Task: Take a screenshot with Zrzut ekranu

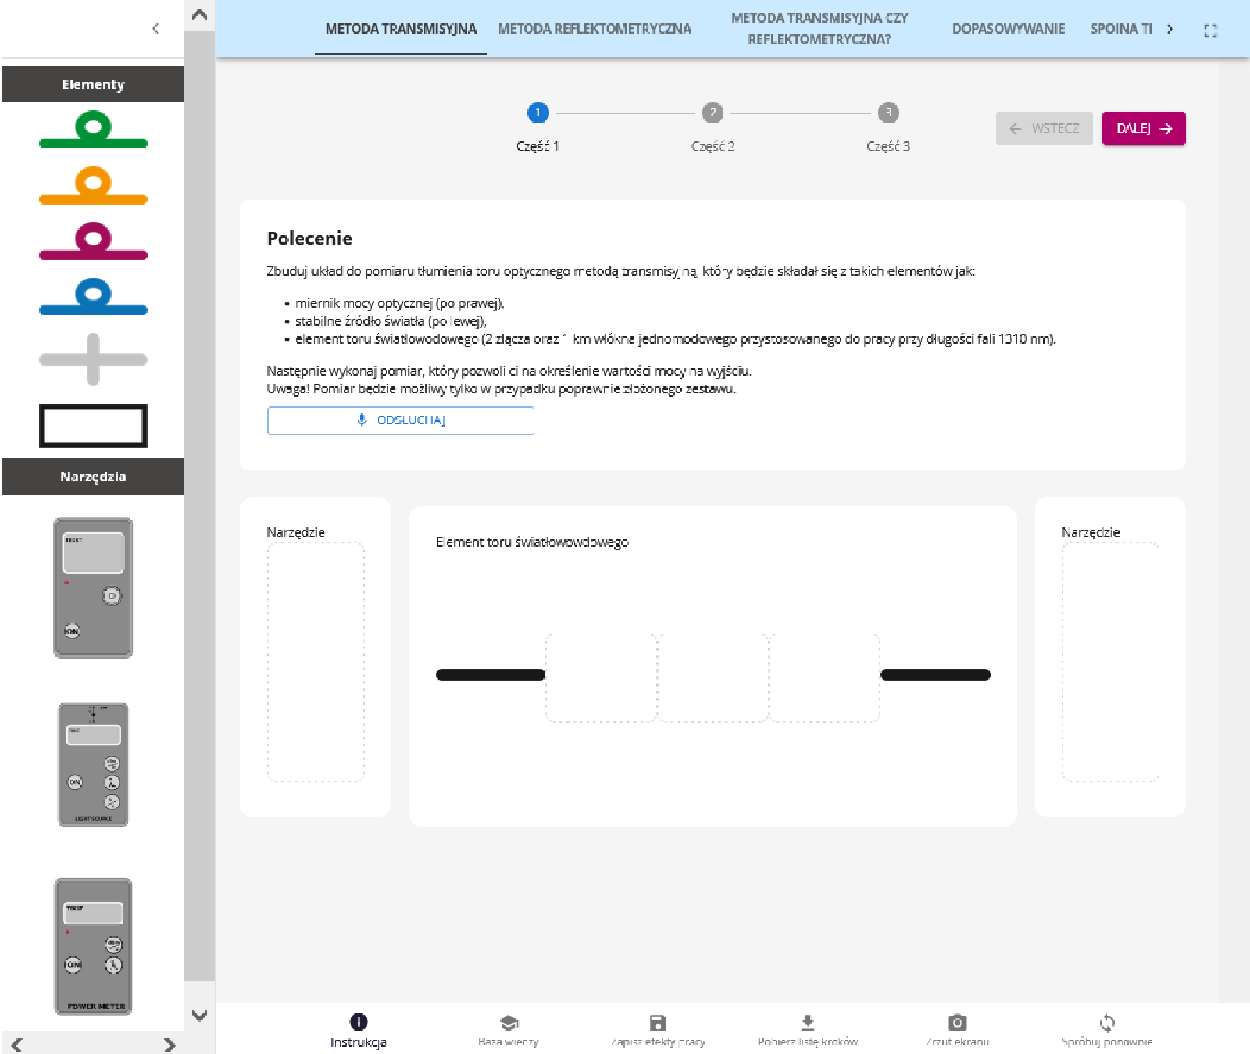Action: point(957,1030)
